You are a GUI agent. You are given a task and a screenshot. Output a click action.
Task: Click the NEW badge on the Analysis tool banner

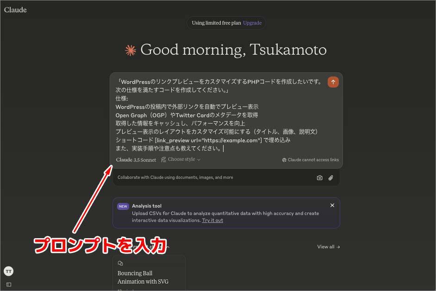click(x=123, y=206)
